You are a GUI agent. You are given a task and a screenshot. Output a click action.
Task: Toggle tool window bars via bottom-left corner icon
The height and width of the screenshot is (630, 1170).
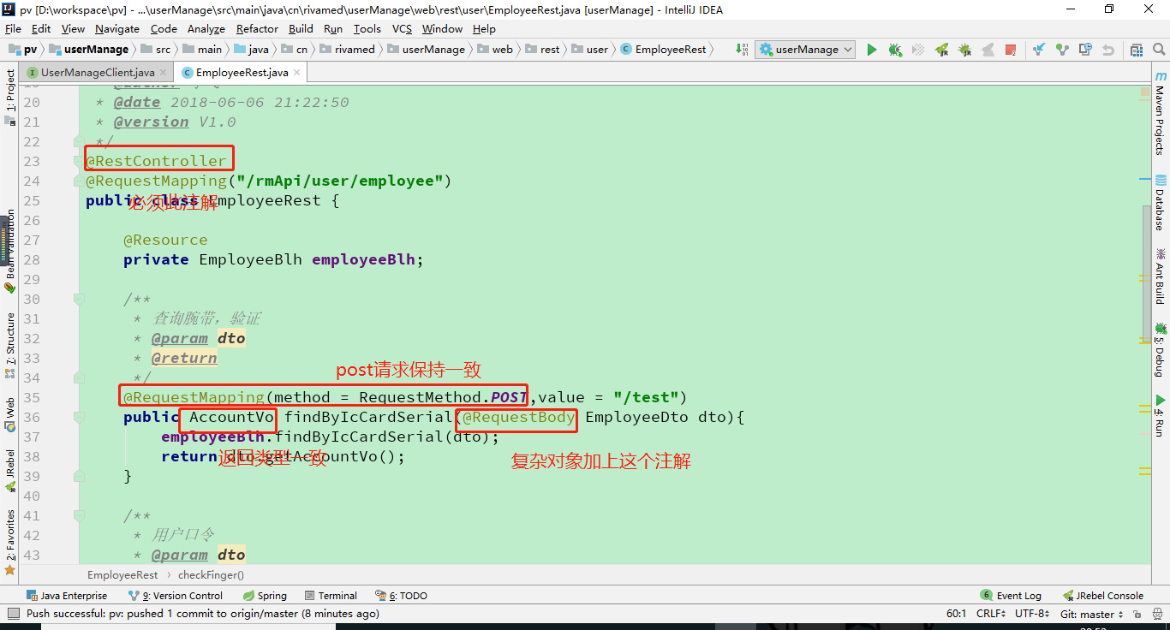coord(12,614)
